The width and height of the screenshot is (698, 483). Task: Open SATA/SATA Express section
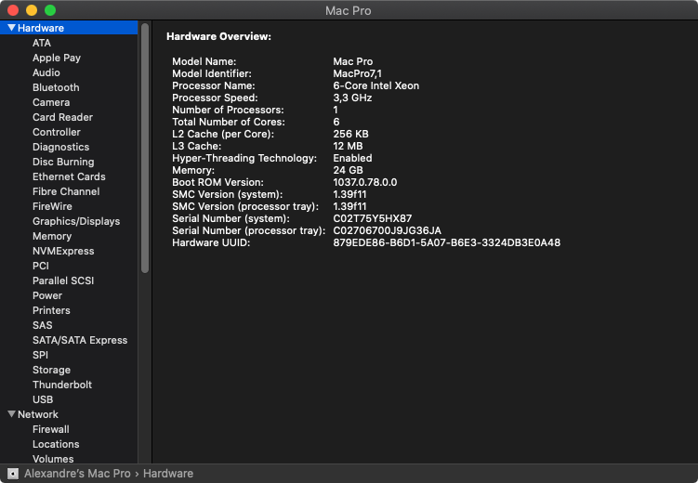(x=80, y=340)
